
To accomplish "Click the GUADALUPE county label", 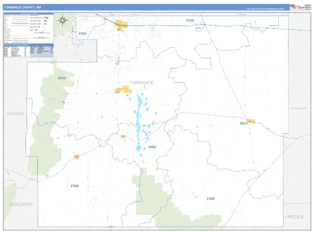I will (x=299, y=108).
